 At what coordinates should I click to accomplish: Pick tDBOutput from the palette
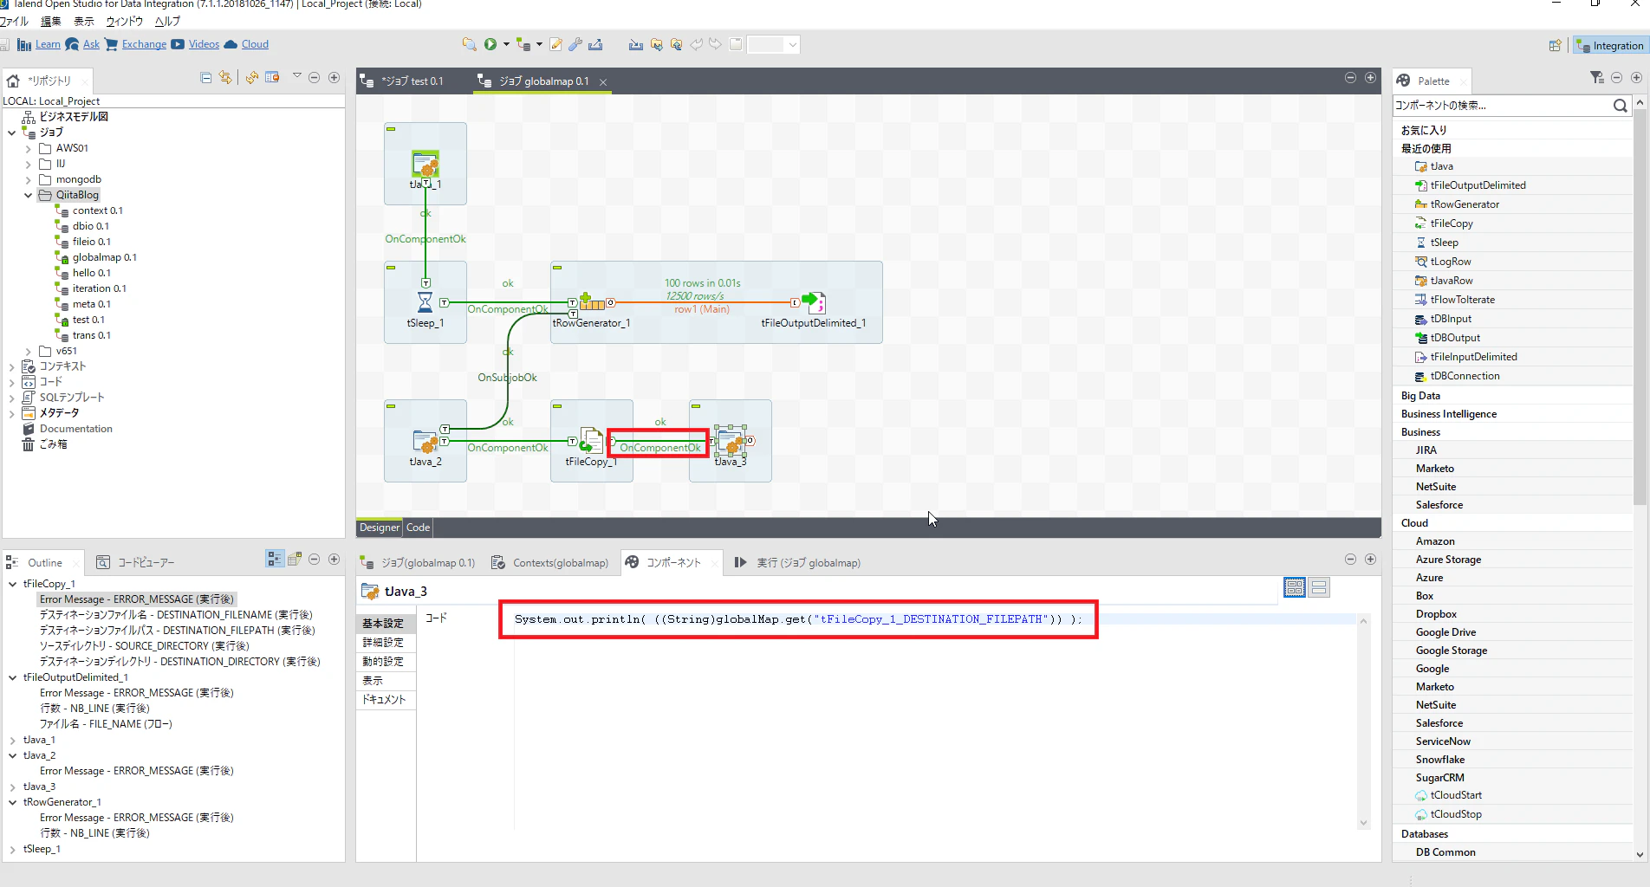pos(1454,338)
